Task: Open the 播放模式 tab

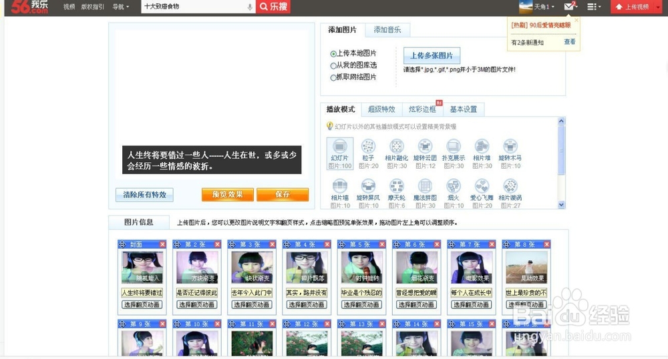Action: [x=341, y=109]
